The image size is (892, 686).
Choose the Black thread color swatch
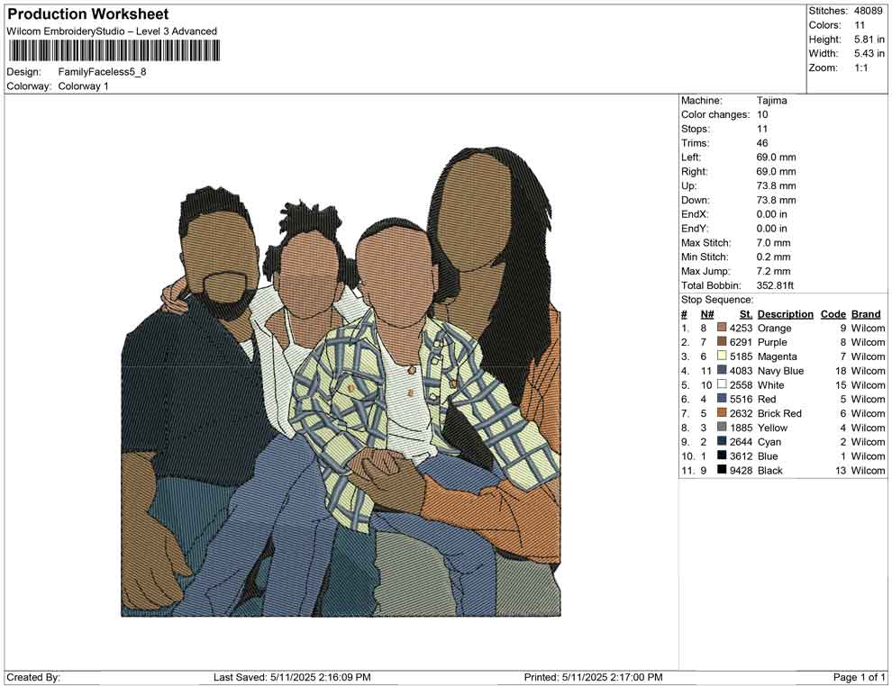pyautogui.click(x=722, y=470)
